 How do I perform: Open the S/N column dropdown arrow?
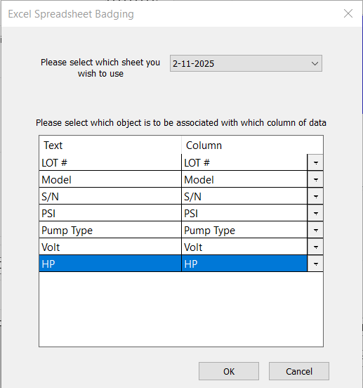[315, 196]
